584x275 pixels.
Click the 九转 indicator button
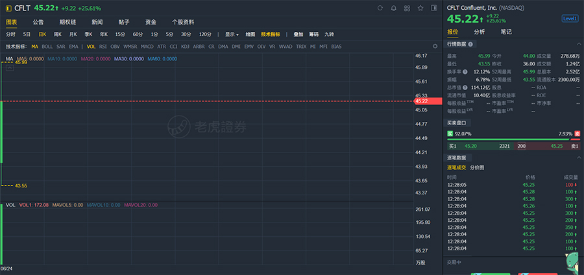click(x=329, y=34)
